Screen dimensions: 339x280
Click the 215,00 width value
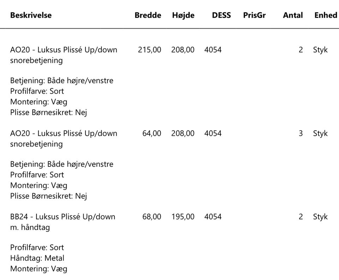[x=150, y=50]
